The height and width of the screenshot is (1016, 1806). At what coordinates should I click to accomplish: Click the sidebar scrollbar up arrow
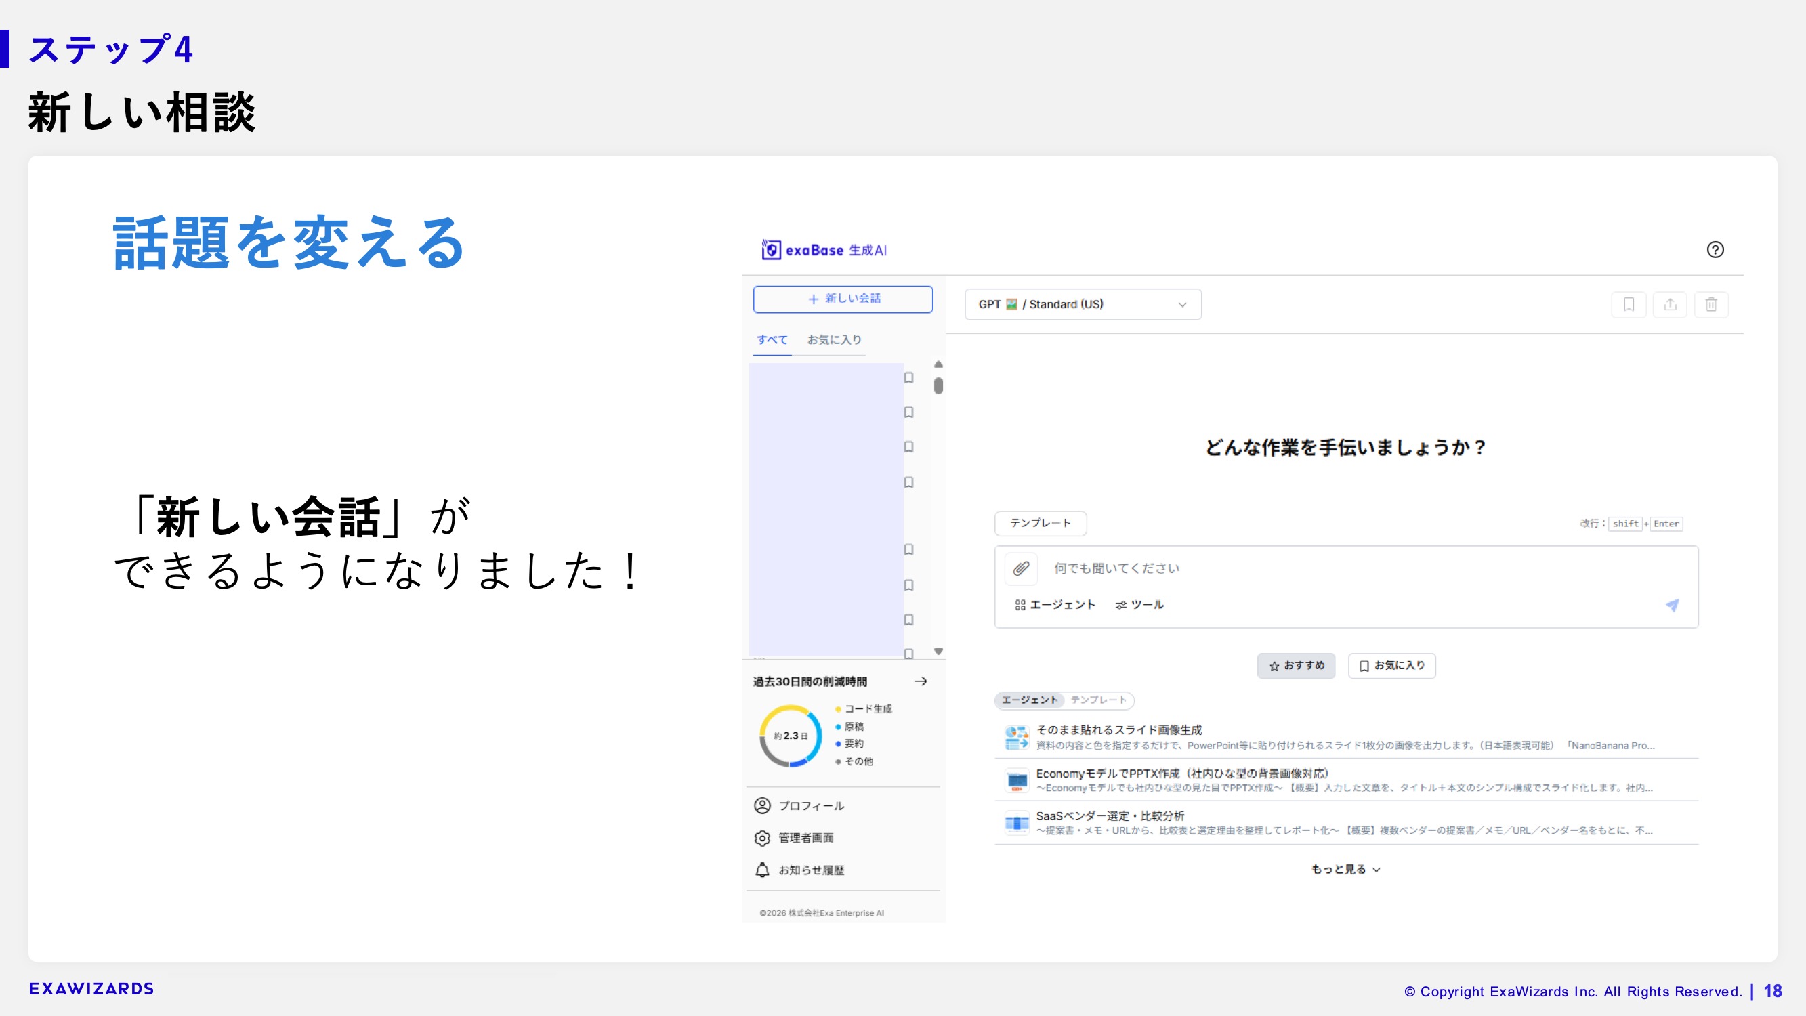pos(938,364)
